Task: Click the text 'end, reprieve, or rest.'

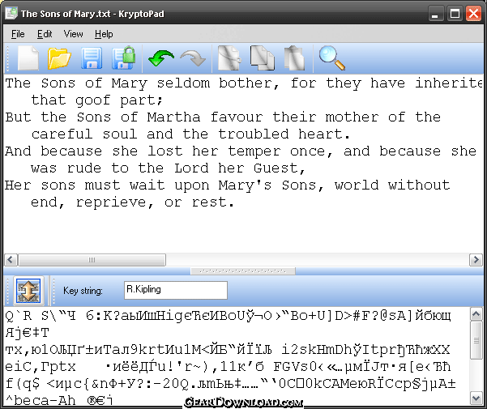Action: (132, 202)
